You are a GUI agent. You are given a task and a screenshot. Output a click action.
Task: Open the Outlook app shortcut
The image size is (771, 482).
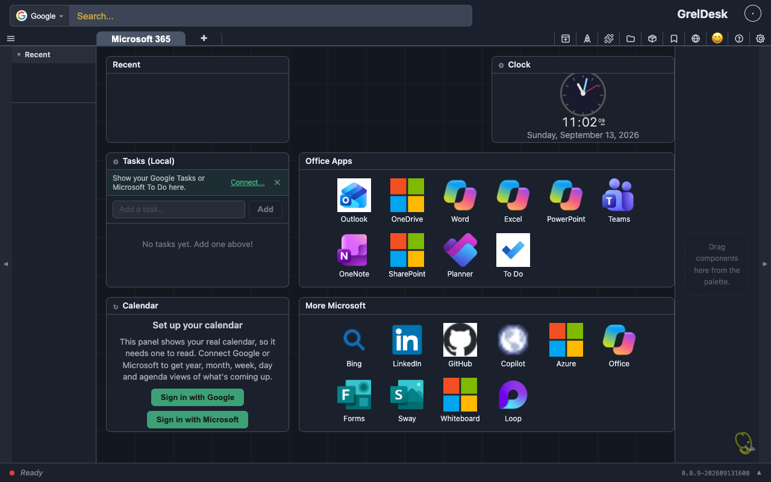[x=354, y=195]
